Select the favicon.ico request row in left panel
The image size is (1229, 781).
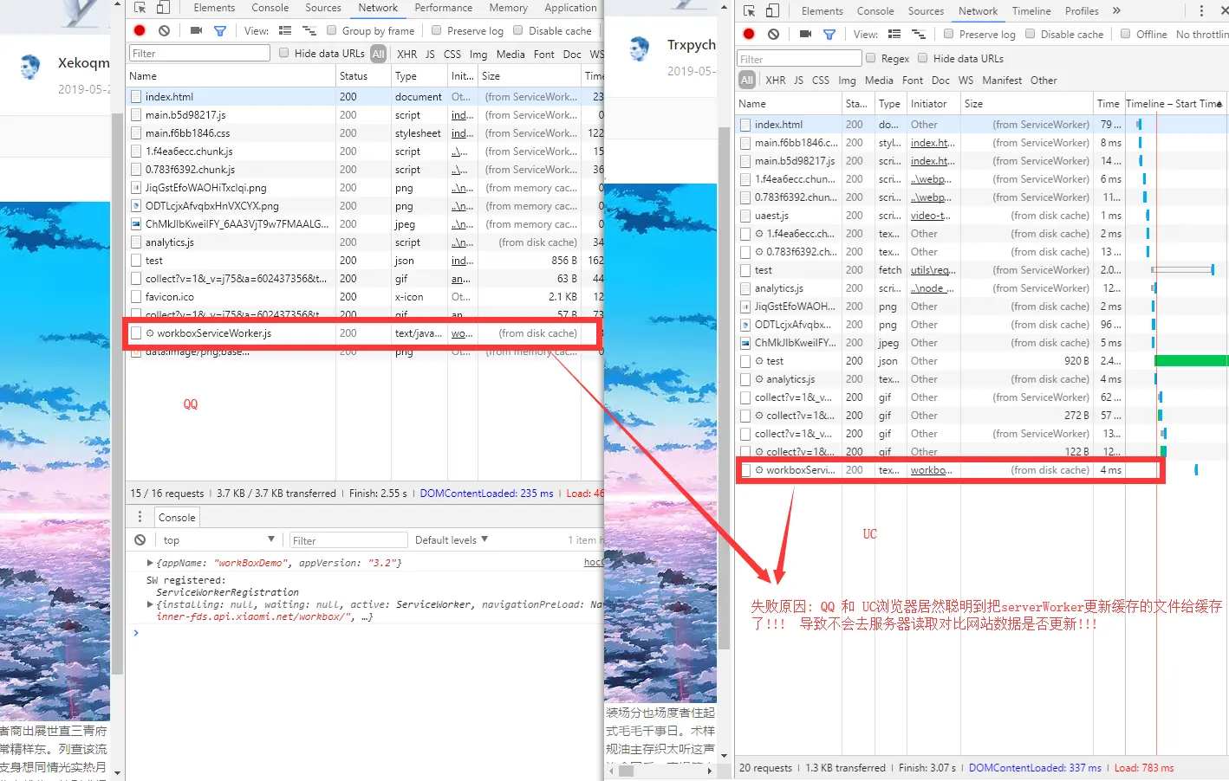[365, 297]
